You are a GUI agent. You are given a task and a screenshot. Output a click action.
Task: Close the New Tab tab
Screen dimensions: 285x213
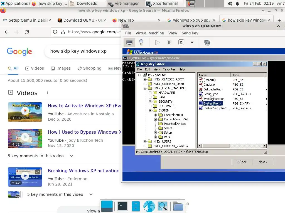pyautogui.click(x=159, y=20)
